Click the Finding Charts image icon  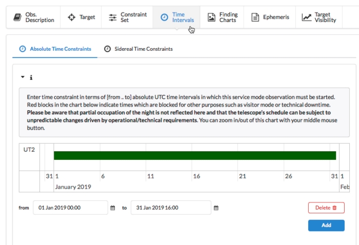(211, 17)
